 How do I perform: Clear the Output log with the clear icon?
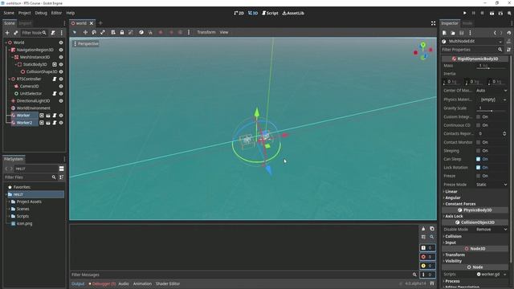423,229
